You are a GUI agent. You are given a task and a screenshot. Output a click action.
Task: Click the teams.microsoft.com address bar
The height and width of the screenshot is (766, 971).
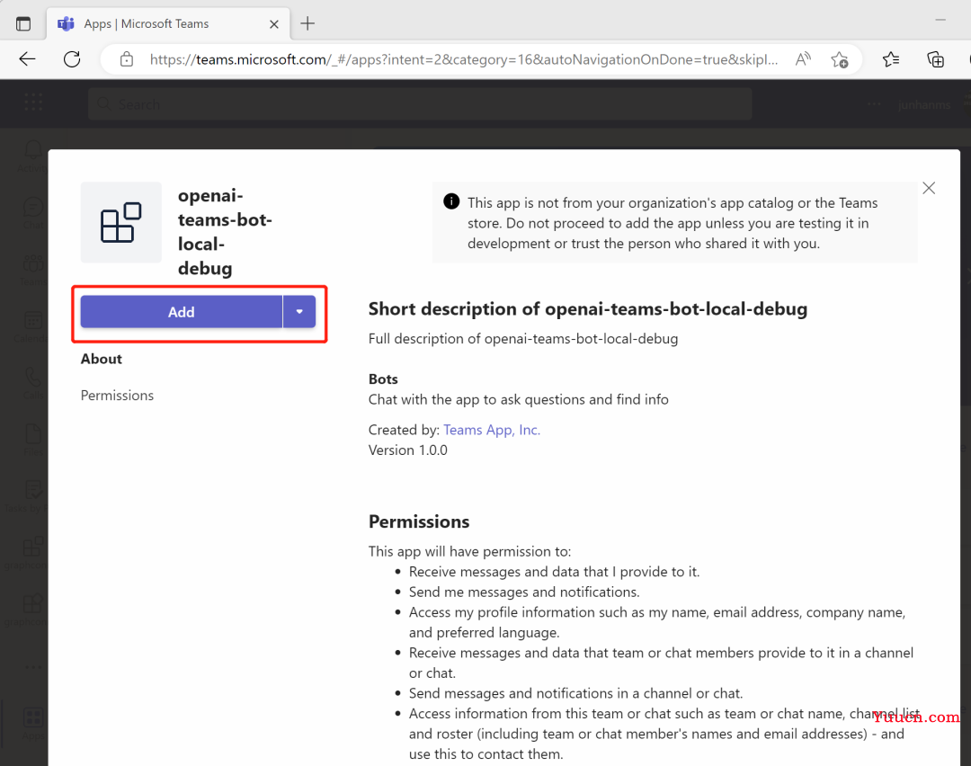(x=463, y=59)
